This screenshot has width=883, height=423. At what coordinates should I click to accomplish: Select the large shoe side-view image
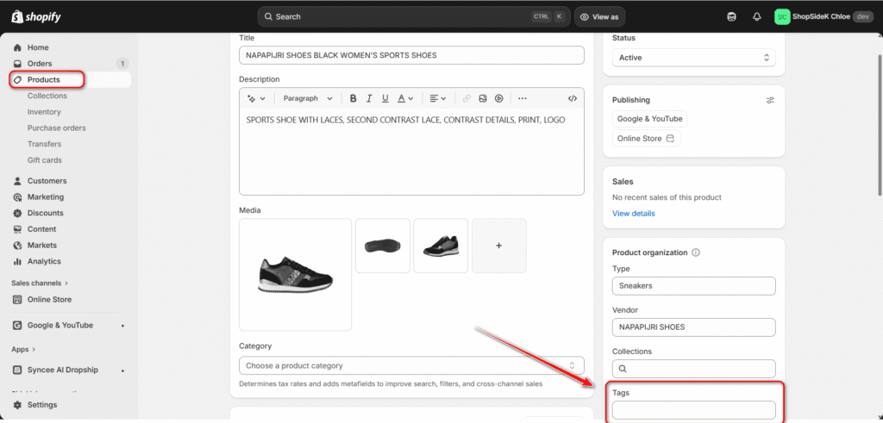[x=296, y=275]
